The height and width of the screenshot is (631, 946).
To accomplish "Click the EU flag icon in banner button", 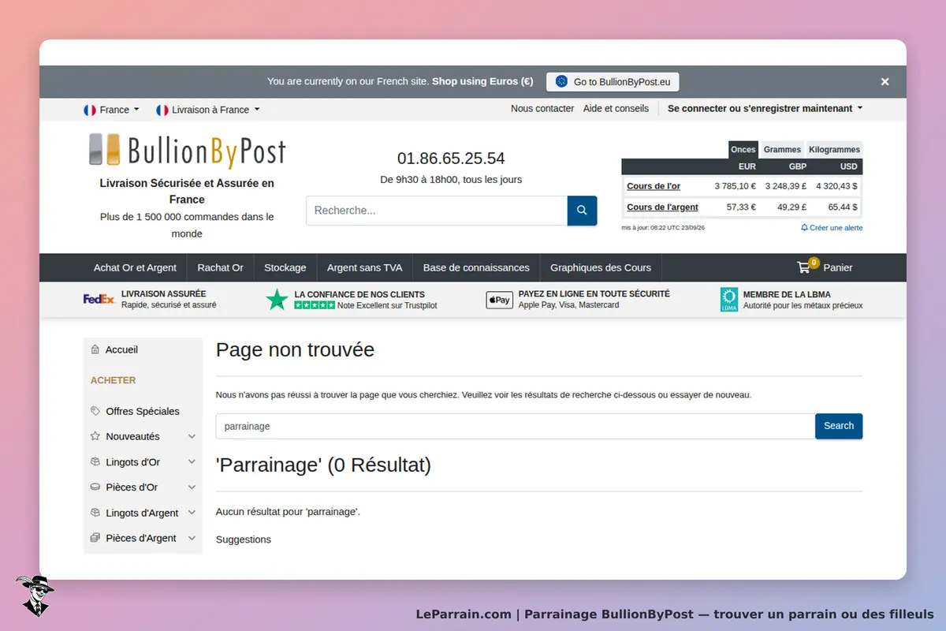I will click(x=561, y=81).
